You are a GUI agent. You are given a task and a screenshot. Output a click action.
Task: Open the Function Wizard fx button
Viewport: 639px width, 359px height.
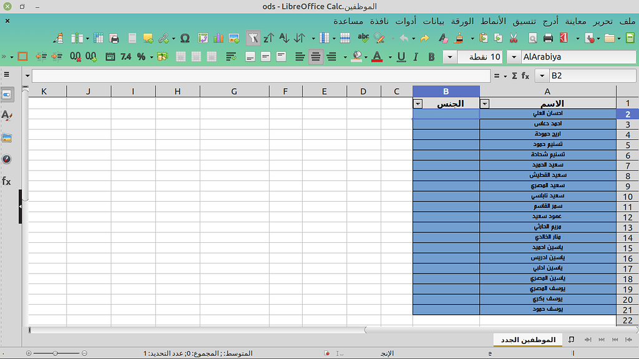click(525, 76)
